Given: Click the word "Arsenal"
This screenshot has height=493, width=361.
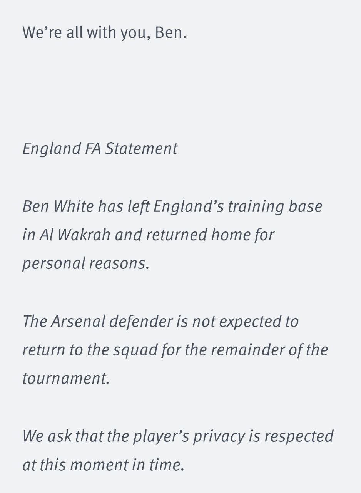Looking at the screenshot, I should click(78, 321).
